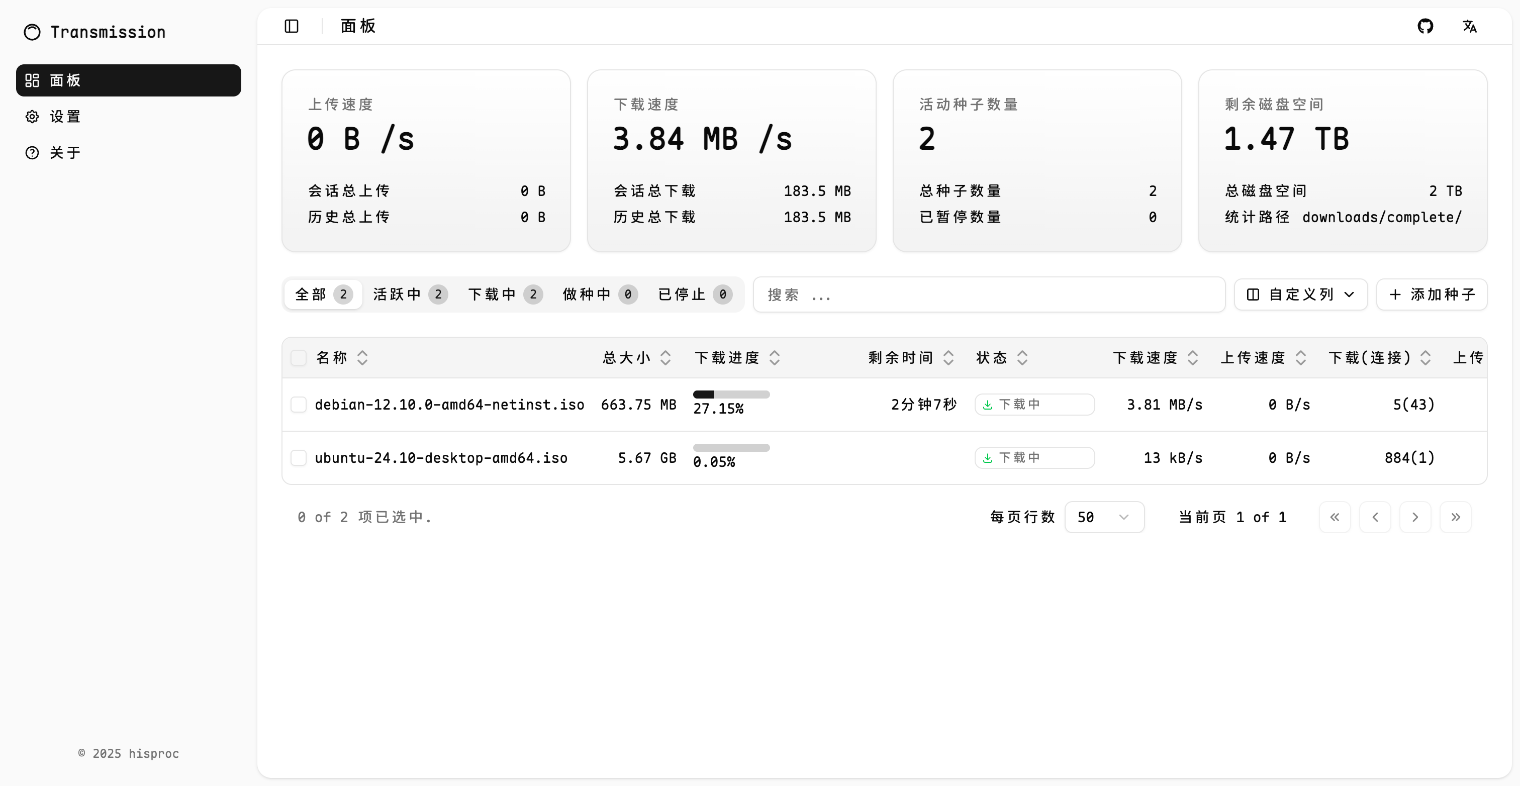Go to first page of results

click(x=1335, y=517)
